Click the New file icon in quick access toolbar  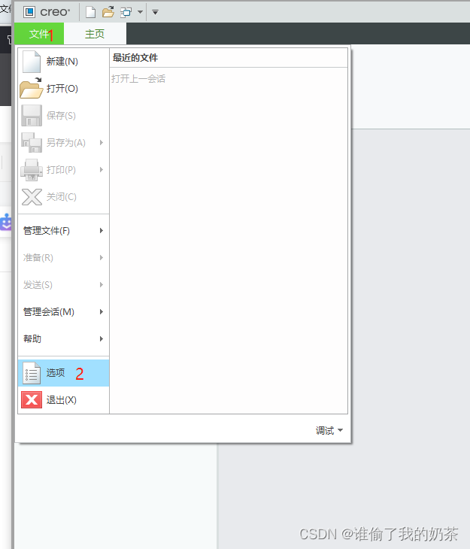(90, 12)
